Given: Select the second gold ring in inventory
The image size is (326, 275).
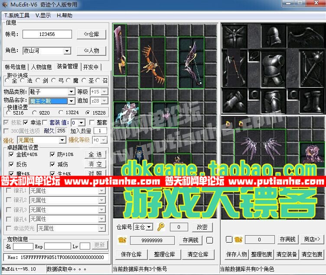Looking at the screenshot, I should click(x=241, y=124).
